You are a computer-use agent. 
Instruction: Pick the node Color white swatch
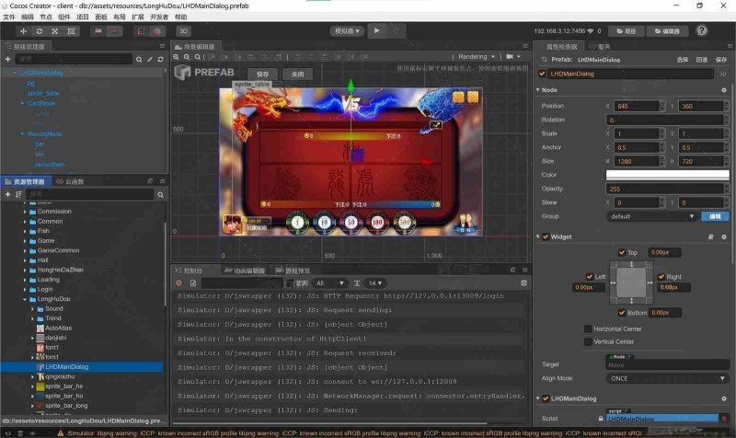coord(667,175)
